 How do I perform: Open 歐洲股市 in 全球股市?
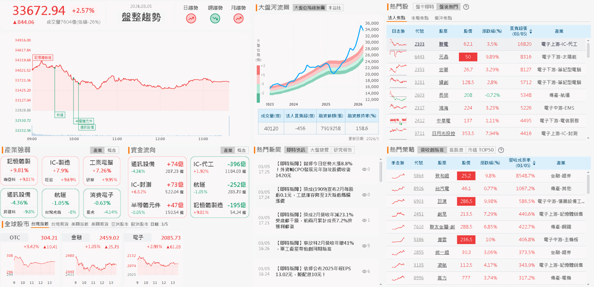click(140, 224)
